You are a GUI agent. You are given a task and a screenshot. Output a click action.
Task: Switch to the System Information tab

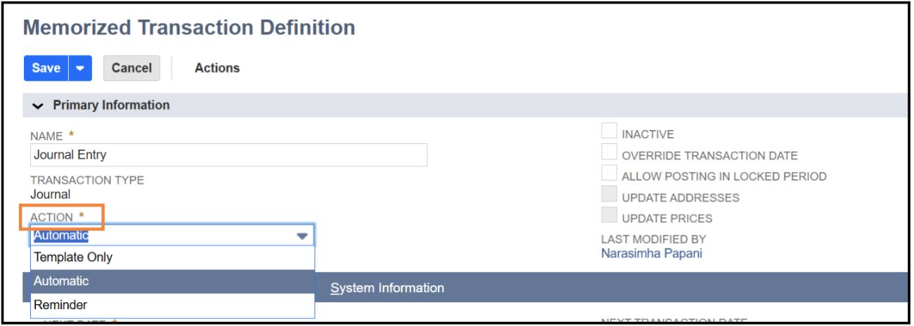click(387, 288)
